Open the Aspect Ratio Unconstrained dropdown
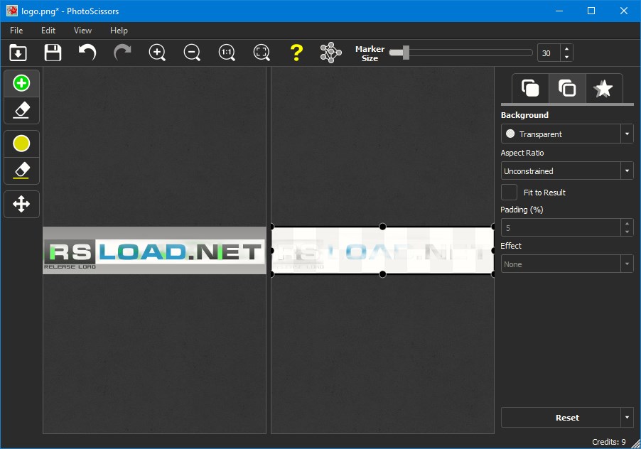The height and width of the screenshot is (449, 641). click(567, 171)
